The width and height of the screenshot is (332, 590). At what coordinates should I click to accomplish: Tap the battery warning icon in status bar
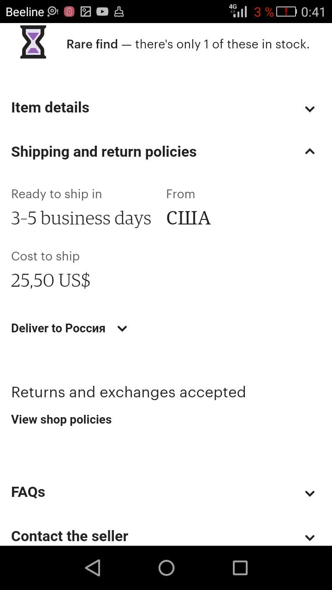click(286, 12)
